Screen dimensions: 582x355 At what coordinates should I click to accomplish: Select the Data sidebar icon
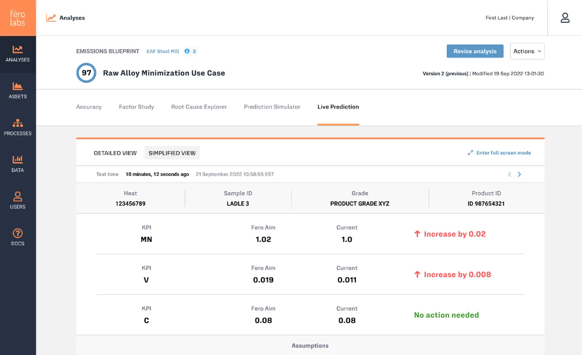(18, 164)
